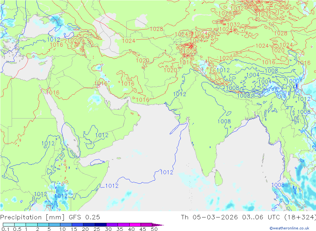
Task: Click Sri Lanka island on the map
Action: click(x=219, y=178)
